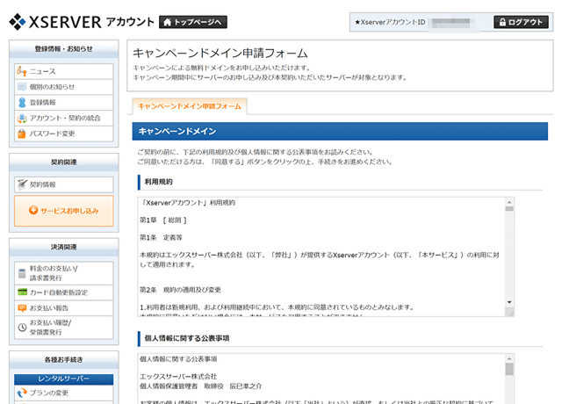Click the 決済関連 panel header

(x=64, y=248)
